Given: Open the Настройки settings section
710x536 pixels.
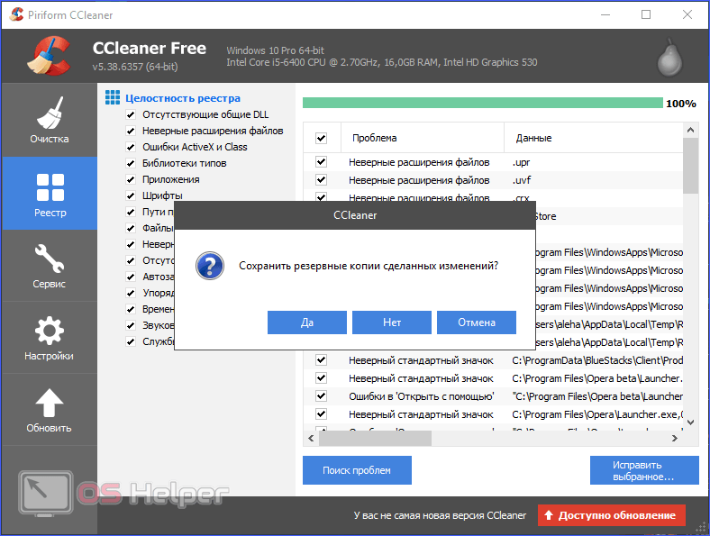Looking at the screenshot, I should (50, 338).
